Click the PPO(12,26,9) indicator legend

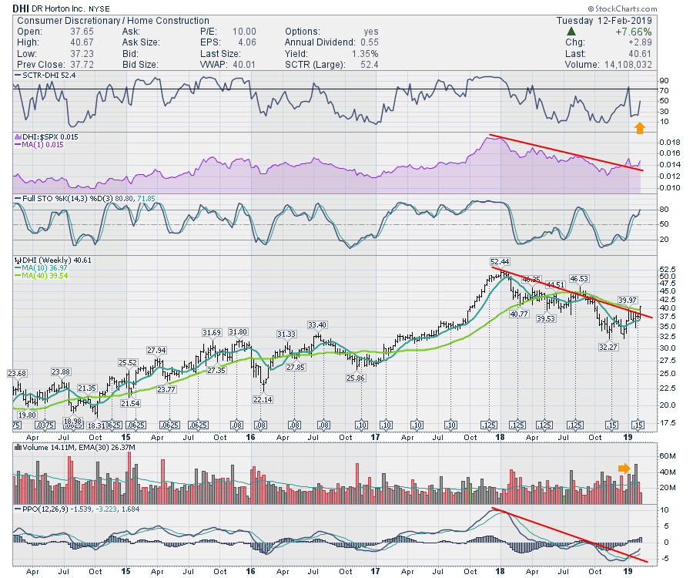tap(77, 509)
